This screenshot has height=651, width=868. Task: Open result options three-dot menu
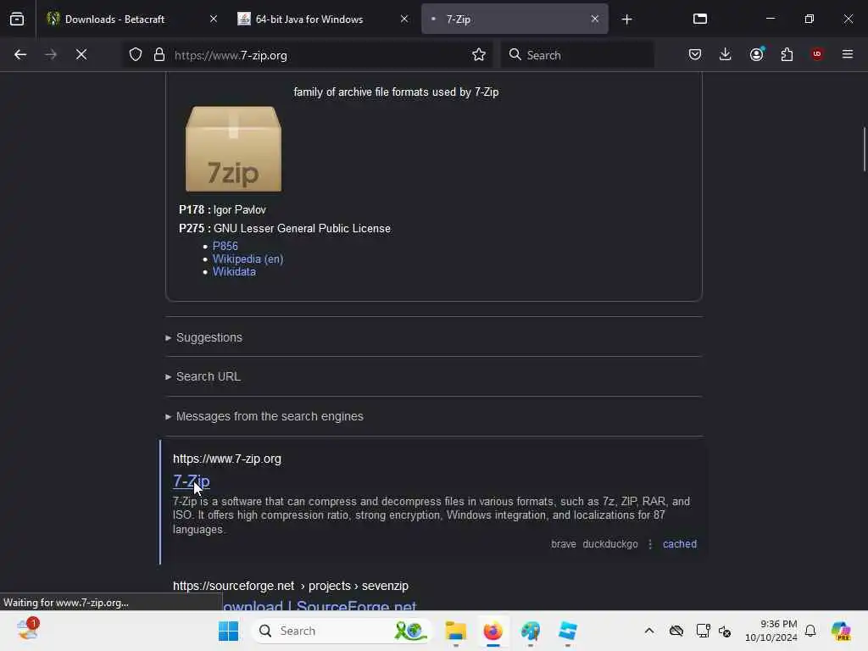point(650,544)
